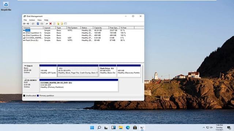Open the File menu

(25, 20)
